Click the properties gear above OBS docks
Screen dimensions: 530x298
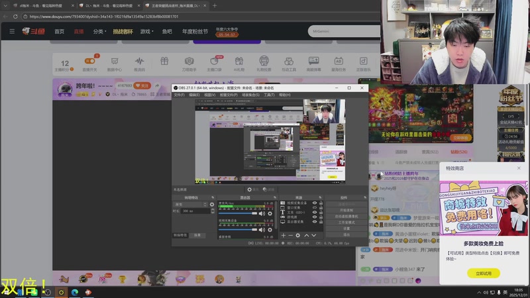click(250, 189)
